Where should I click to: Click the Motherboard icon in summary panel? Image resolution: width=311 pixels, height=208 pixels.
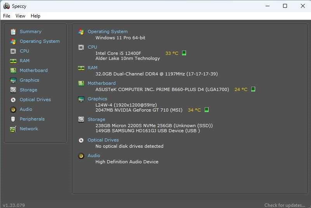click(81, 84)
